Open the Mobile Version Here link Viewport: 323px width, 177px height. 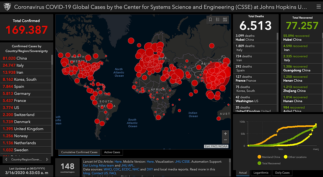pyautogui.click(x=150, y=162)
